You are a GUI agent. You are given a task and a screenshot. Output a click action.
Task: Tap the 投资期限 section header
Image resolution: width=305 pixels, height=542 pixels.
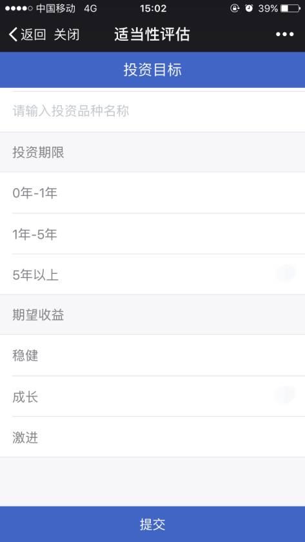coord(152,152)
